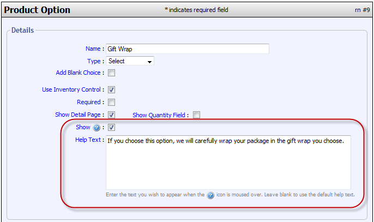Click the Details section legend

(22, 30)
